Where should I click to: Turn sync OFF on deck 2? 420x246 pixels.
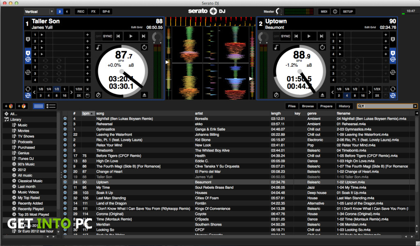coord(276,36)
